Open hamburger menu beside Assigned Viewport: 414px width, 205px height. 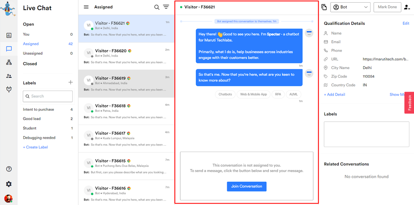pos(86,7)
